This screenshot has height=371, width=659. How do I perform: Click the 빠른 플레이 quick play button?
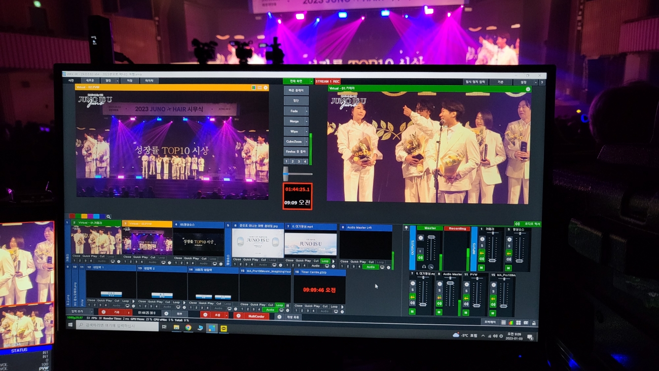point(296,90)
